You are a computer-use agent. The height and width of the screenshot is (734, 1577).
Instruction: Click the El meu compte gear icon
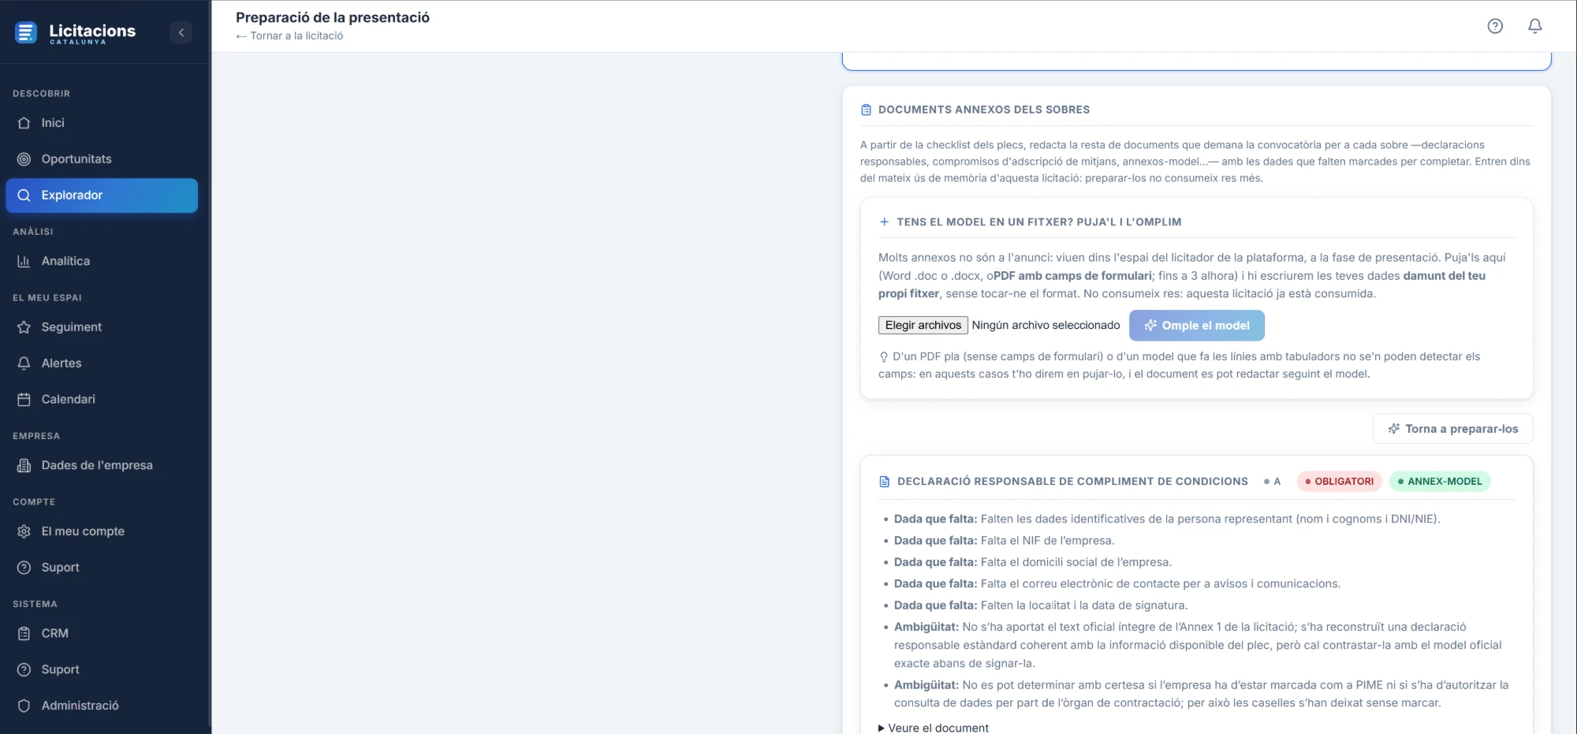(x=24, y=531)
